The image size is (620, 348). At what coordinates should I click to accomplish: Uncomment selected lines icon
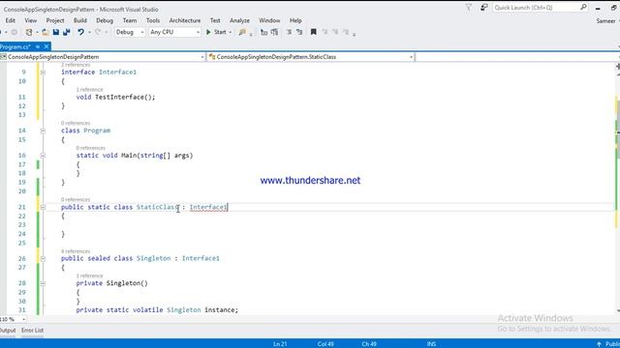(x=299, y=32)
